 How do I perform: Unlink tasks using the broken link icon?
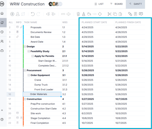[x=69, y=14]
